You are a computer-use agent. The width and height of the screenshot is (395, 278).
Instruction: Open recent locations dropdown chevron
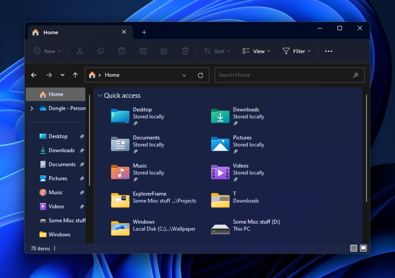62,75
